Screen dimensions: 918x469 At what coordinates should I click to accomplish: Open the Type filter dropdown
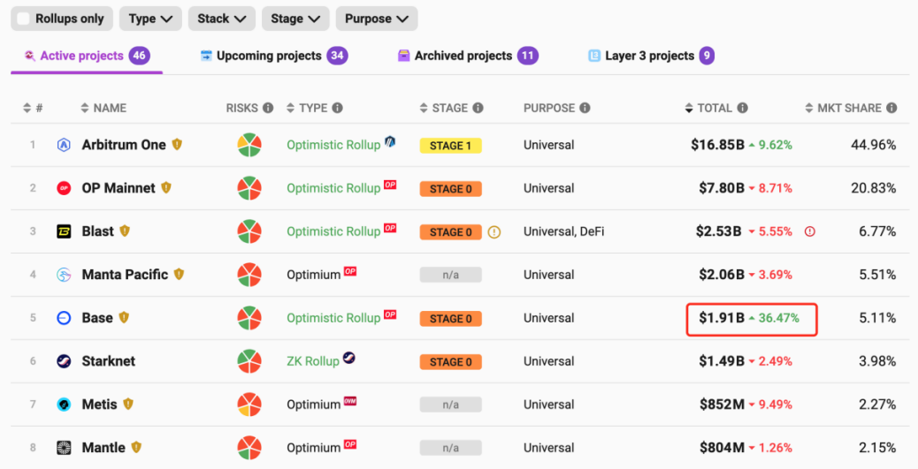tap(150, 19)
